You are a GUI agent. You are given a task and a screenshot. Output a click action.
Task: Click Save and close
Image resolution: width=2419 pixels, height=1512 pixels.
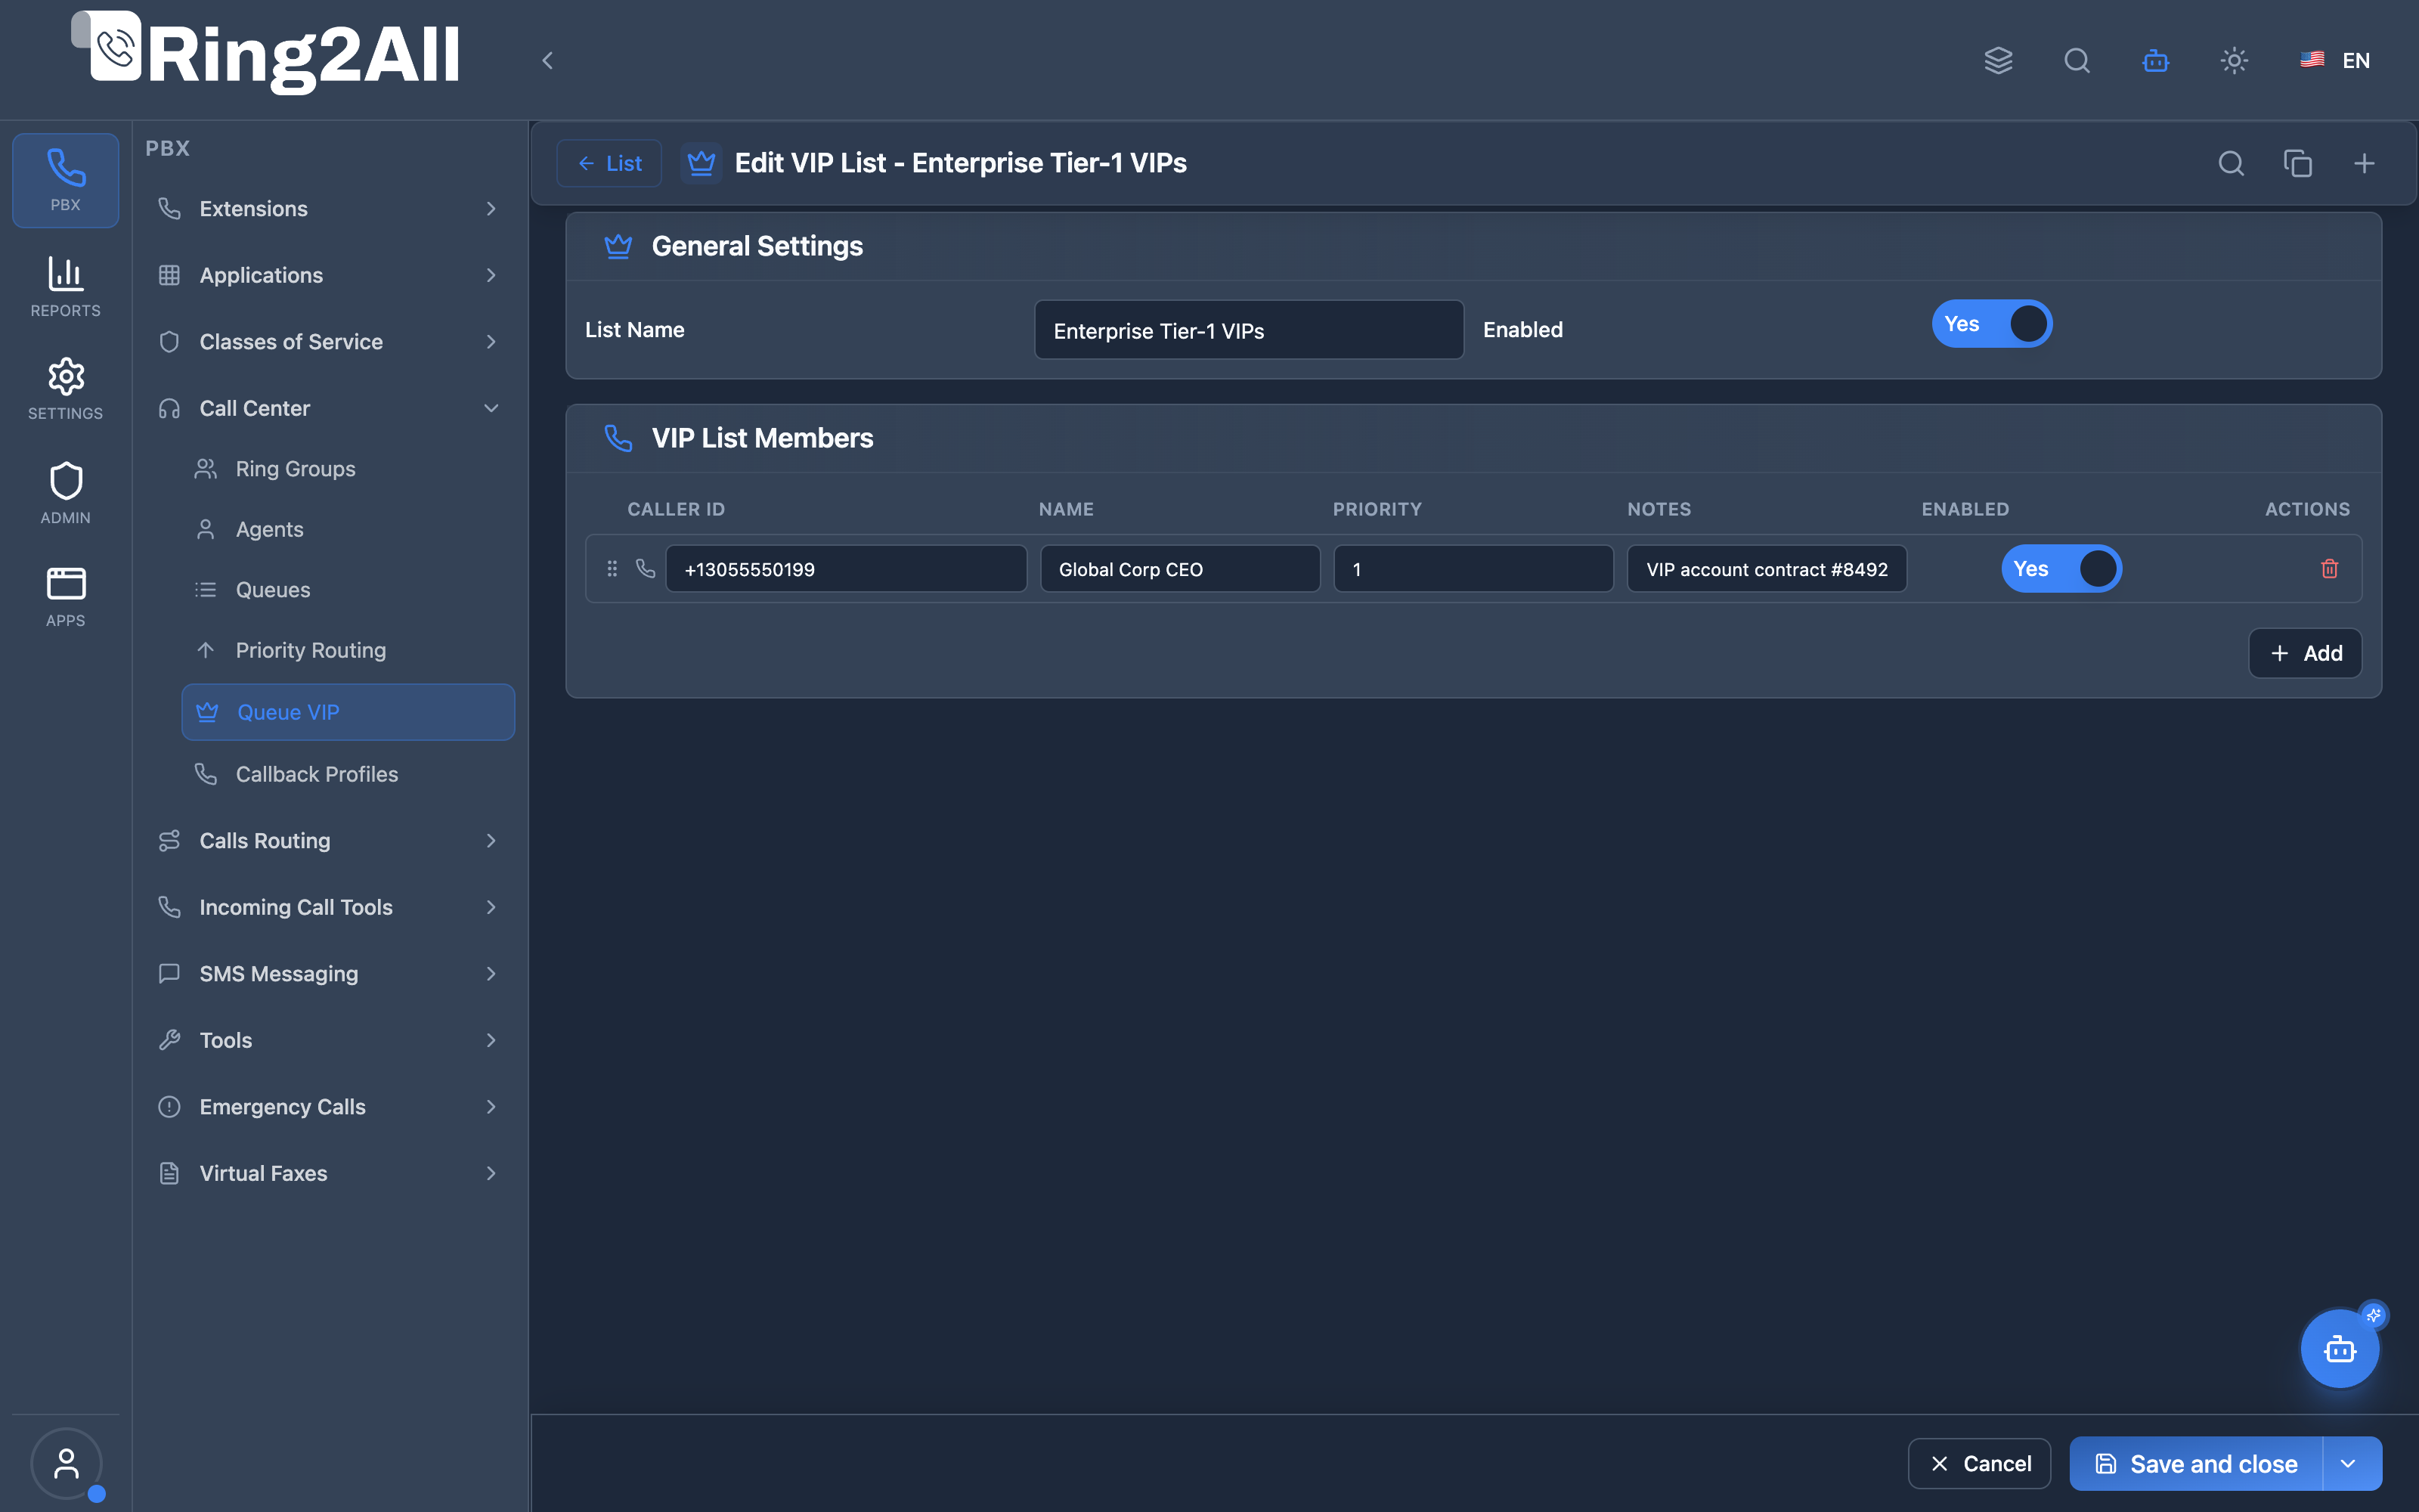pos(2196,1464)
